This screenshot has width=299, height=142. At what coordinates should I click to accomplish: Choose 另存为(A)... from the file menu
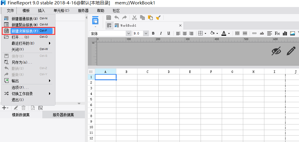pyautogui.click(x=28, y=62)
